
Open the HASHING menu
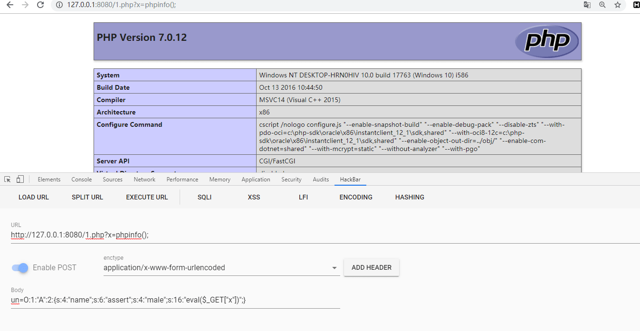click(x=410, y=197)
